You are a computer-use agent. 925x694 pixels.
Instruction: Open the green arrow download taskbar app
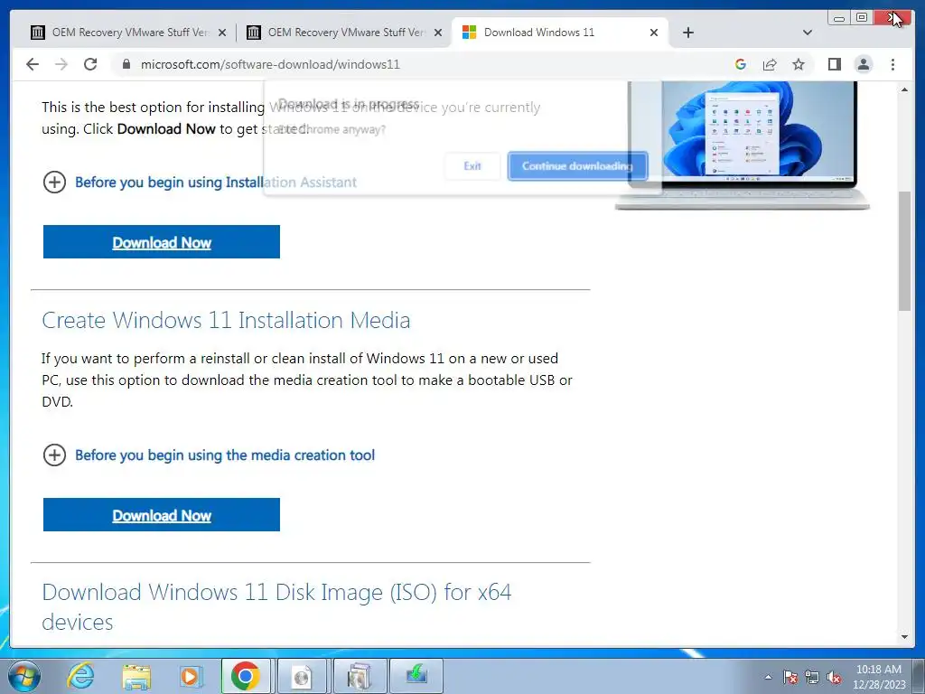click(416, 676)
